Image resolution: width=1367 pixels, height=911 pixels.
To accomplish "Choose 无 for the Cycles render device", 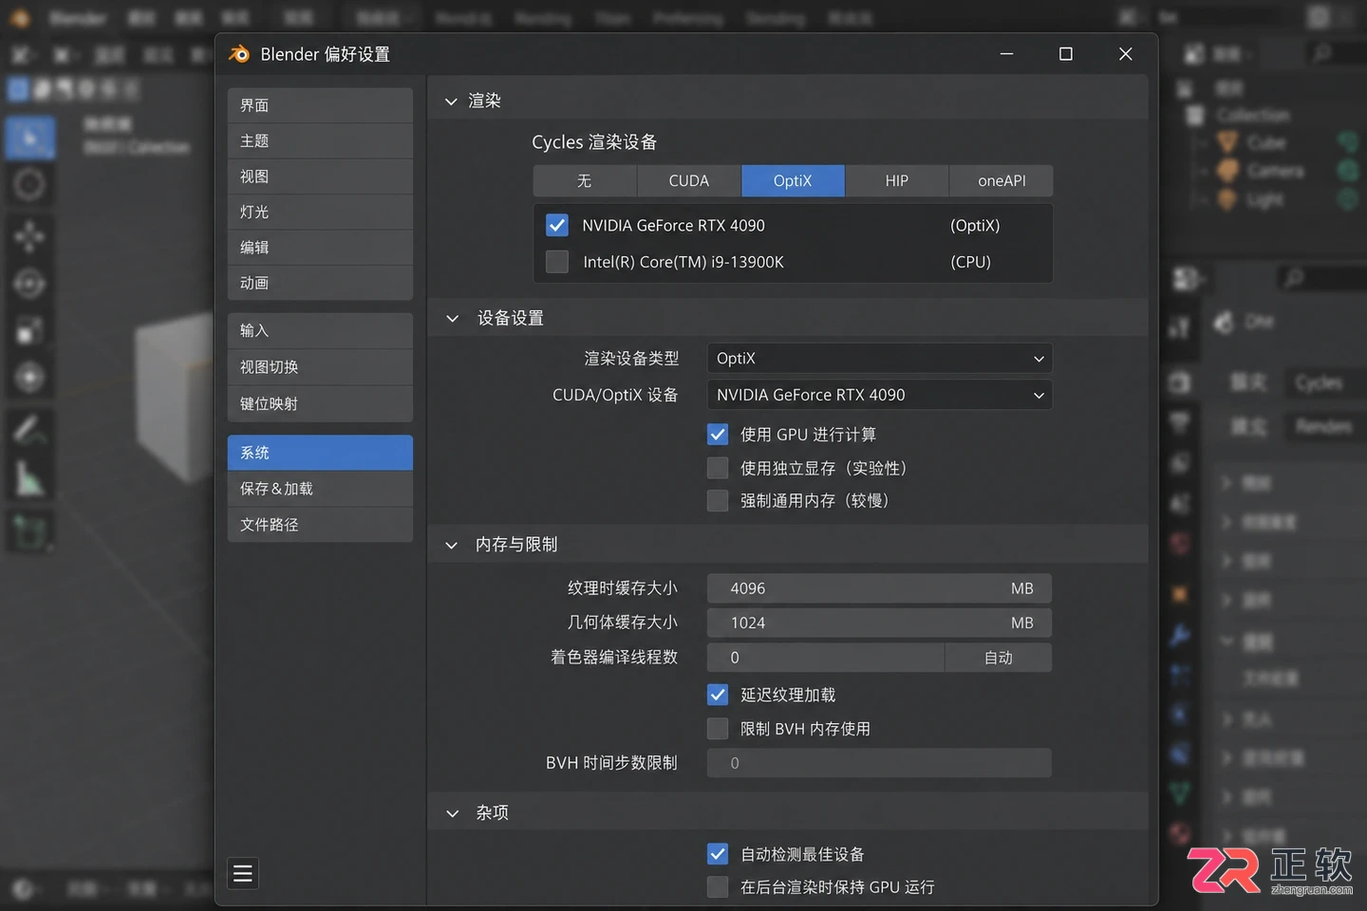I will [x=585, y=180].
